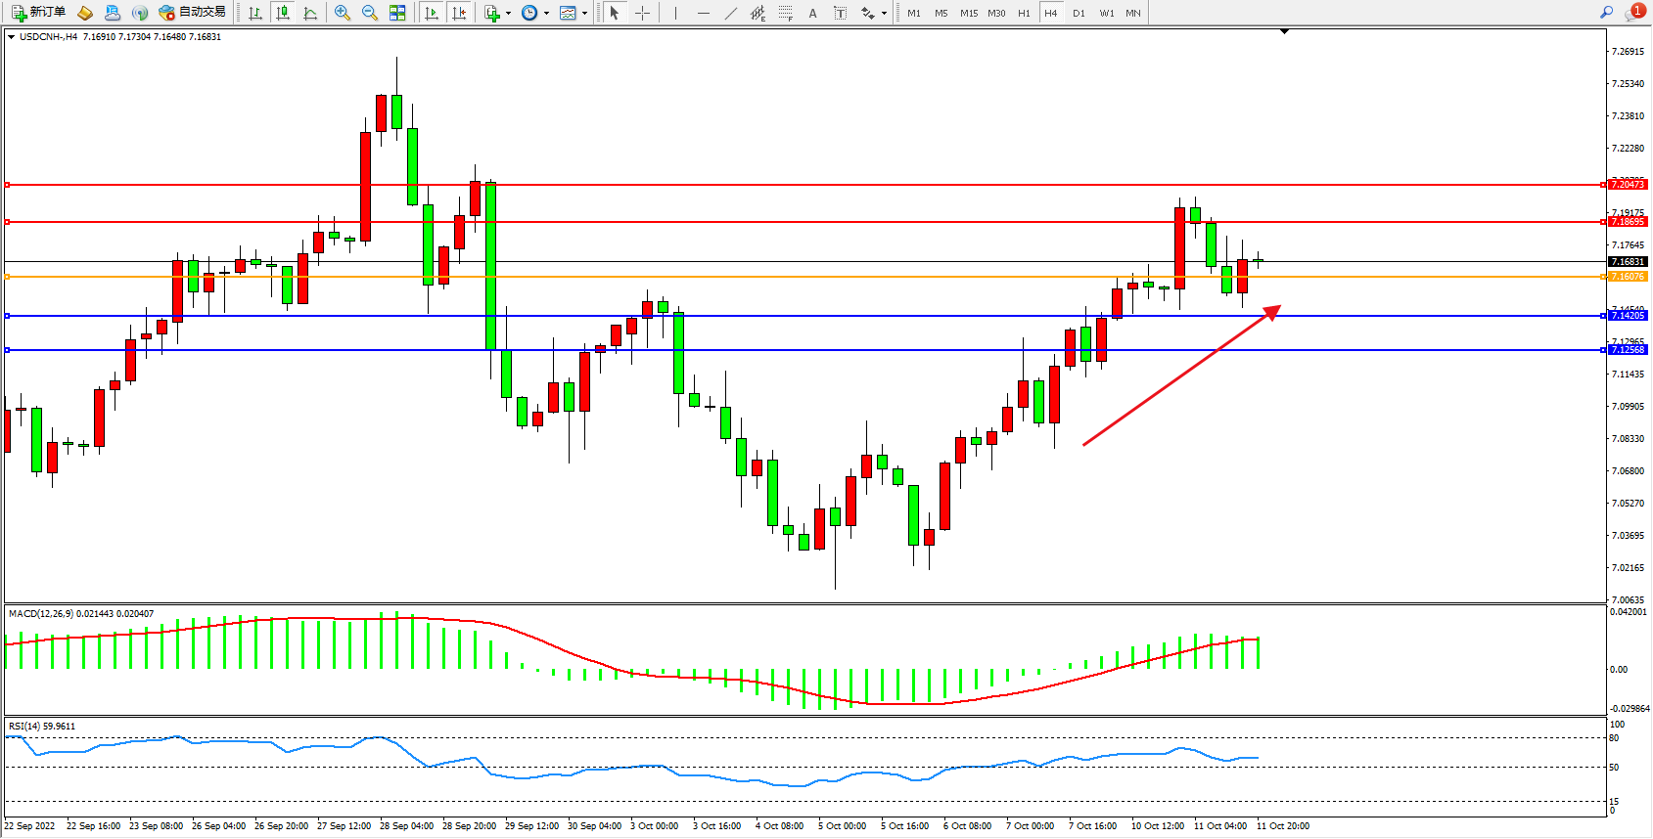Switch chart to bar chart mode
This screenshot has width=1653, height=839.
pyautogui.click(x=255, y=13)
